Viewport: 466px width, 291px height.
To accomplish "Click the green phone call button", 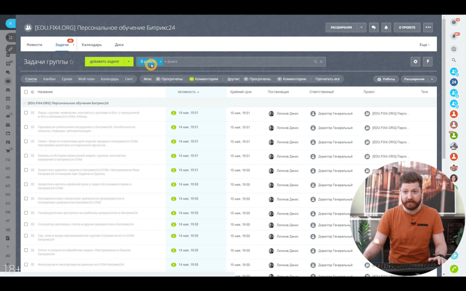I will [454, 269].
